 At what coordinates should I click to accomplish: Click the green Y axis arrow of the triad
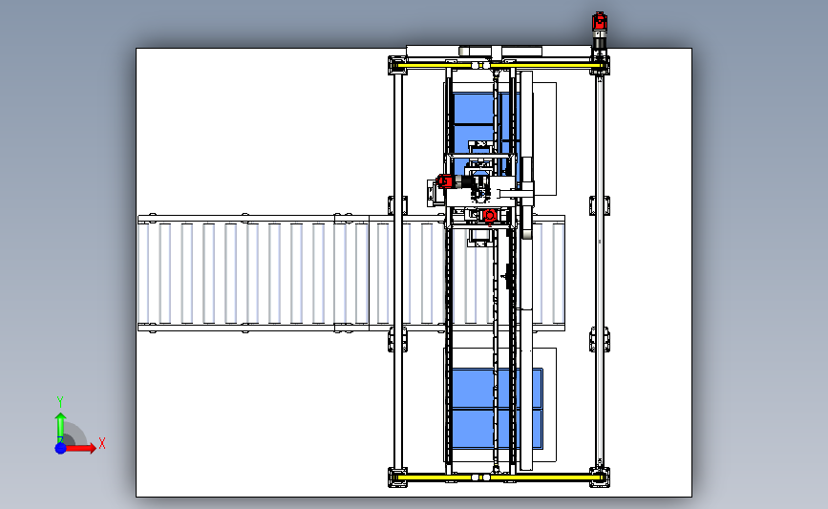60,428
